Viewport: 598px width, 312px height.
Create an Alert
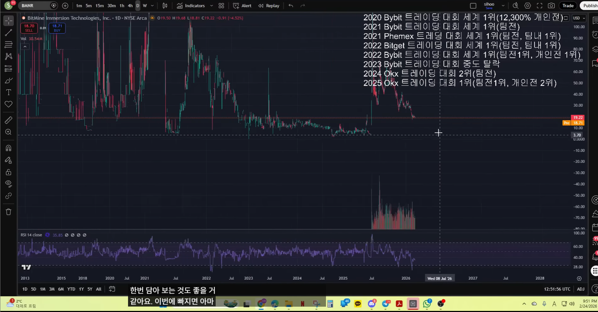tap(242, 6)
